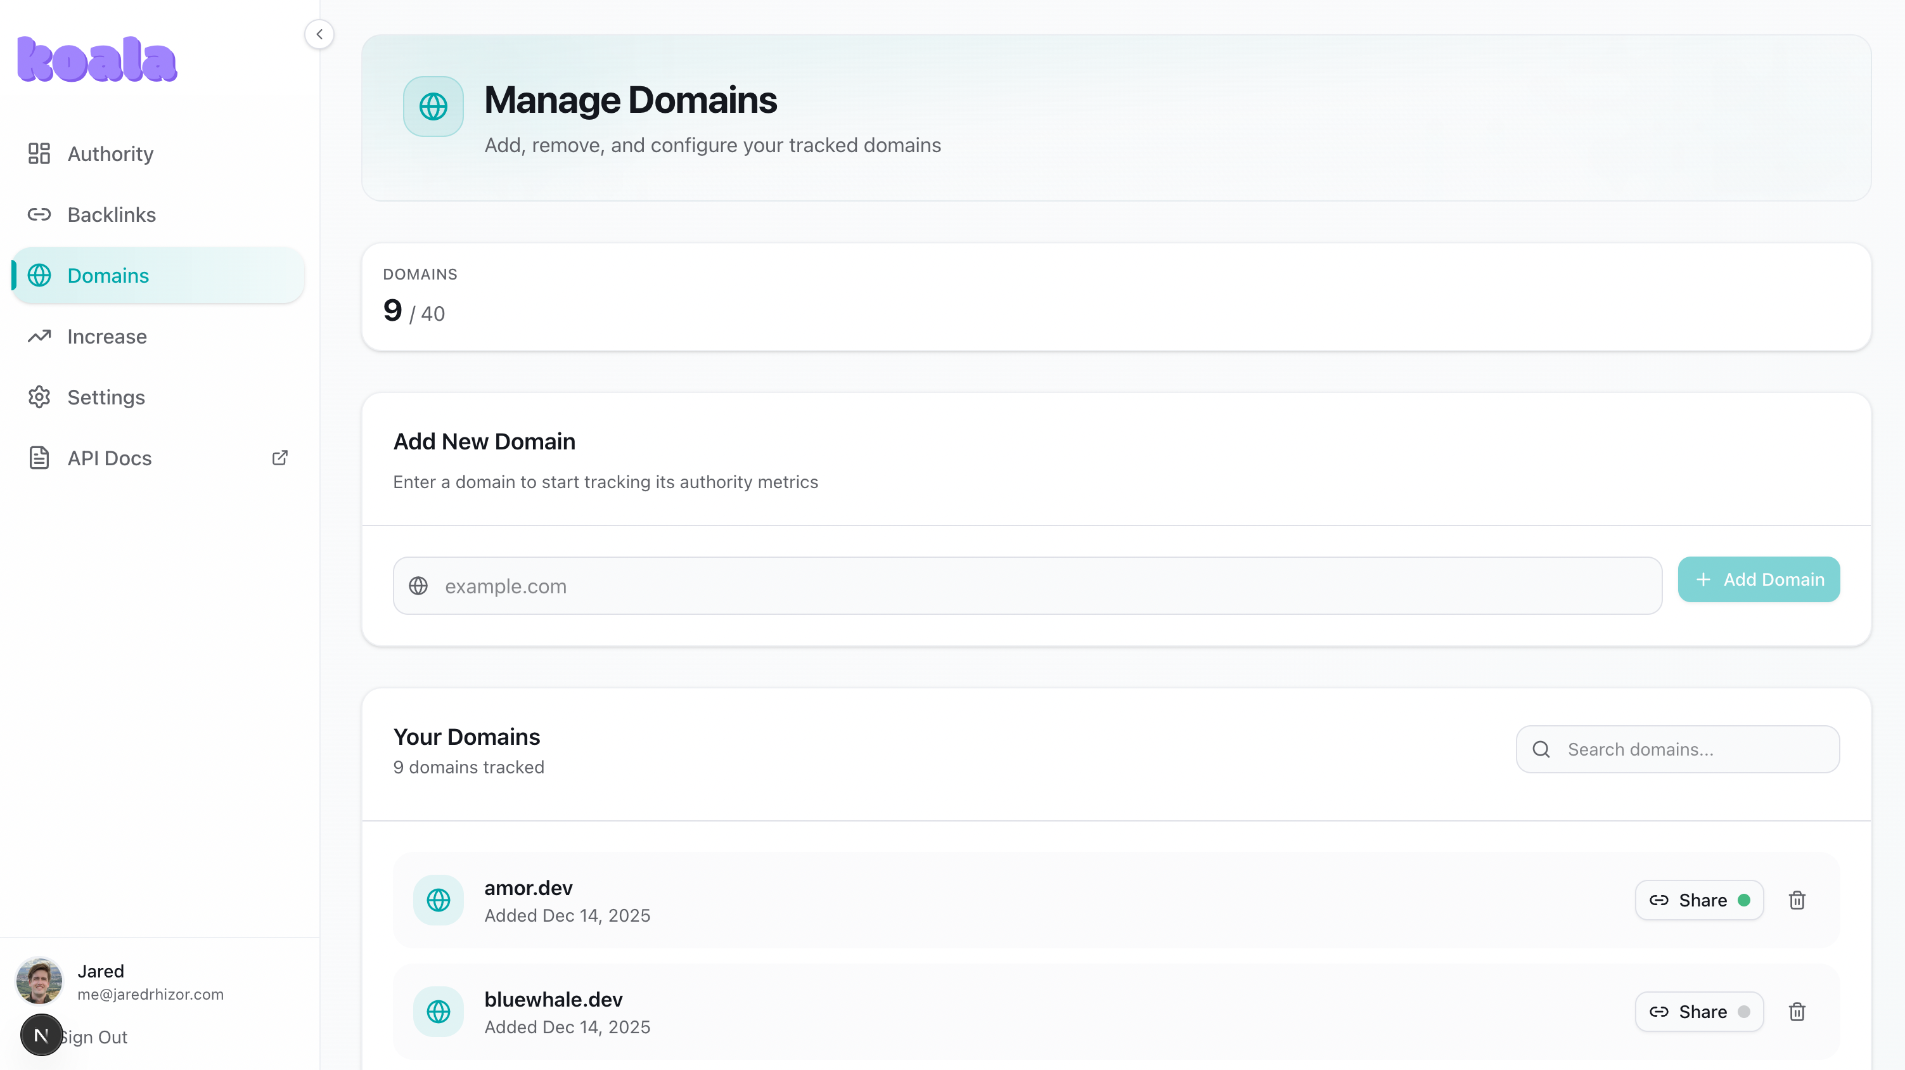Open API Docs external link icon
1905x1070 pixels.
point(279,458)
